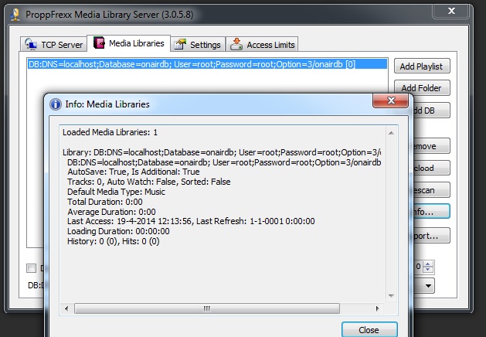This screenshot has height=337, width=486.
Task: Click the ProppFrexx app icon in title bar
Action: [x=15, y=15]
